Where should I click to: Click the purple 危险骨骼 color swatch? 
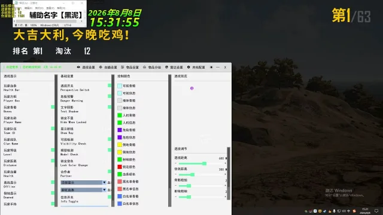pos(120,130)
